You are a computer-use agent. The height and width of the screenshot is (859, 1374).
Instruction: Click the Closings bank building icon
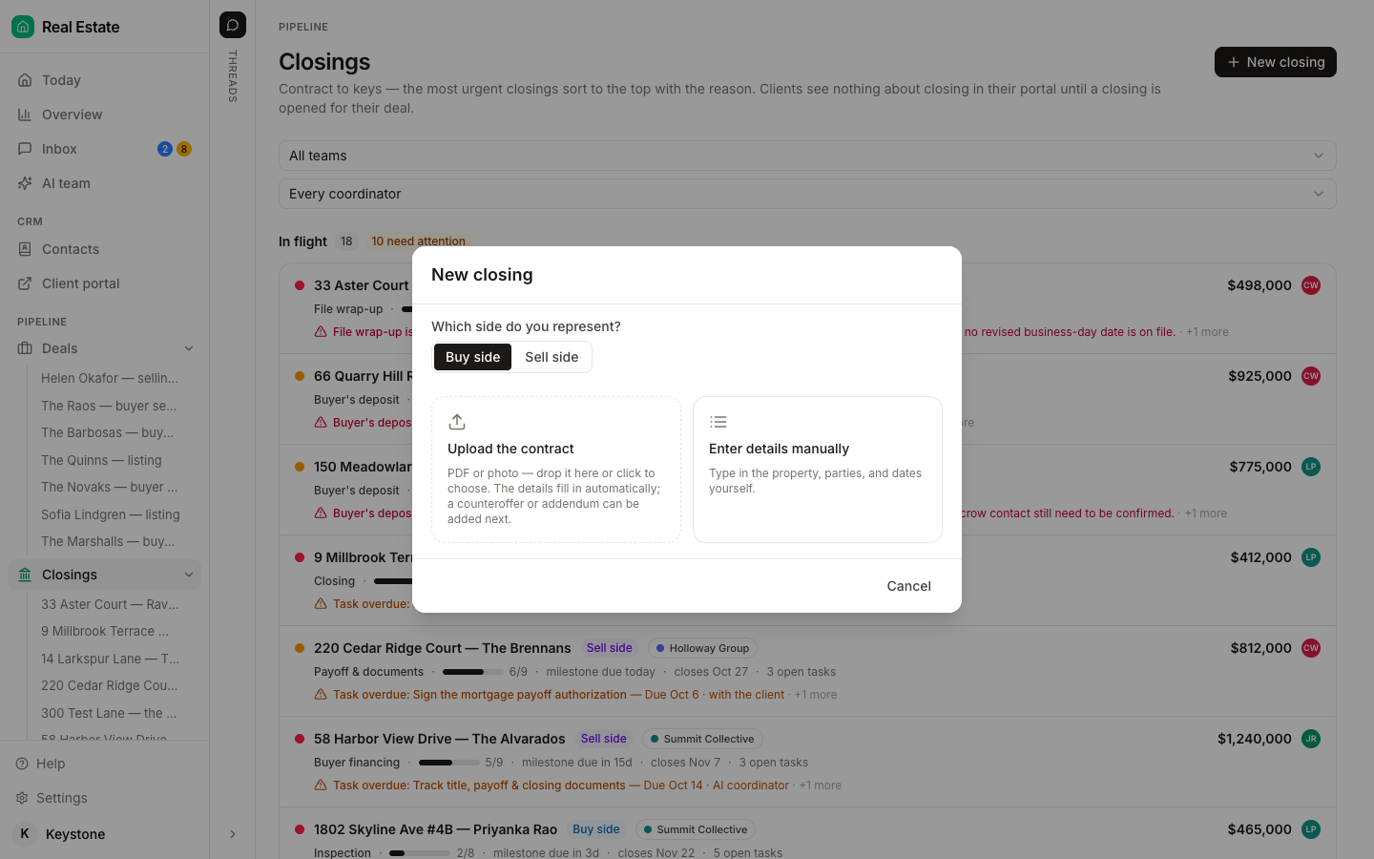coord(25,575)
